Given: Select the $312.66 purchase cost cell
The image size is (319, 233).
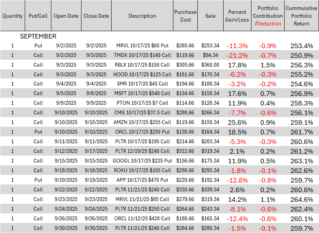Looking at the screenshot, I should tap(185, 151).
